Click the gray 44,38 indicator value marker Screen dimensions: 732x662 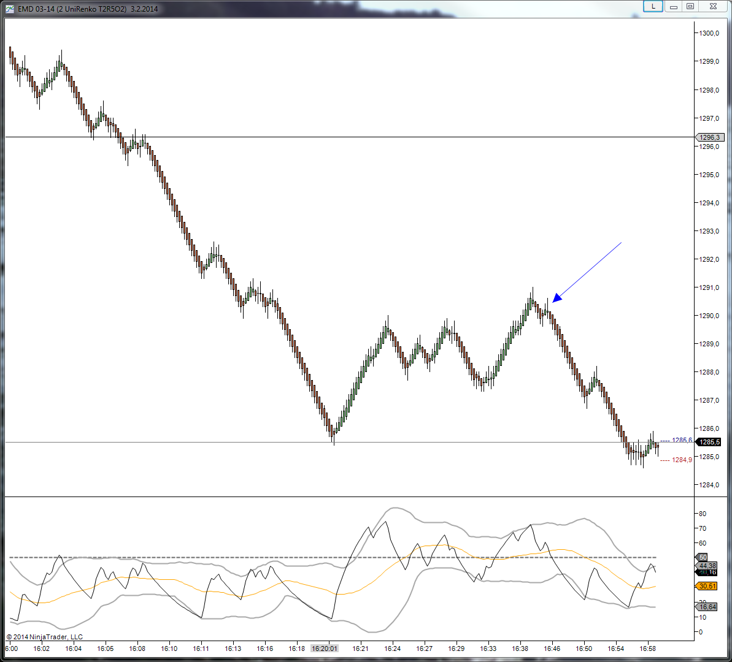707,565
